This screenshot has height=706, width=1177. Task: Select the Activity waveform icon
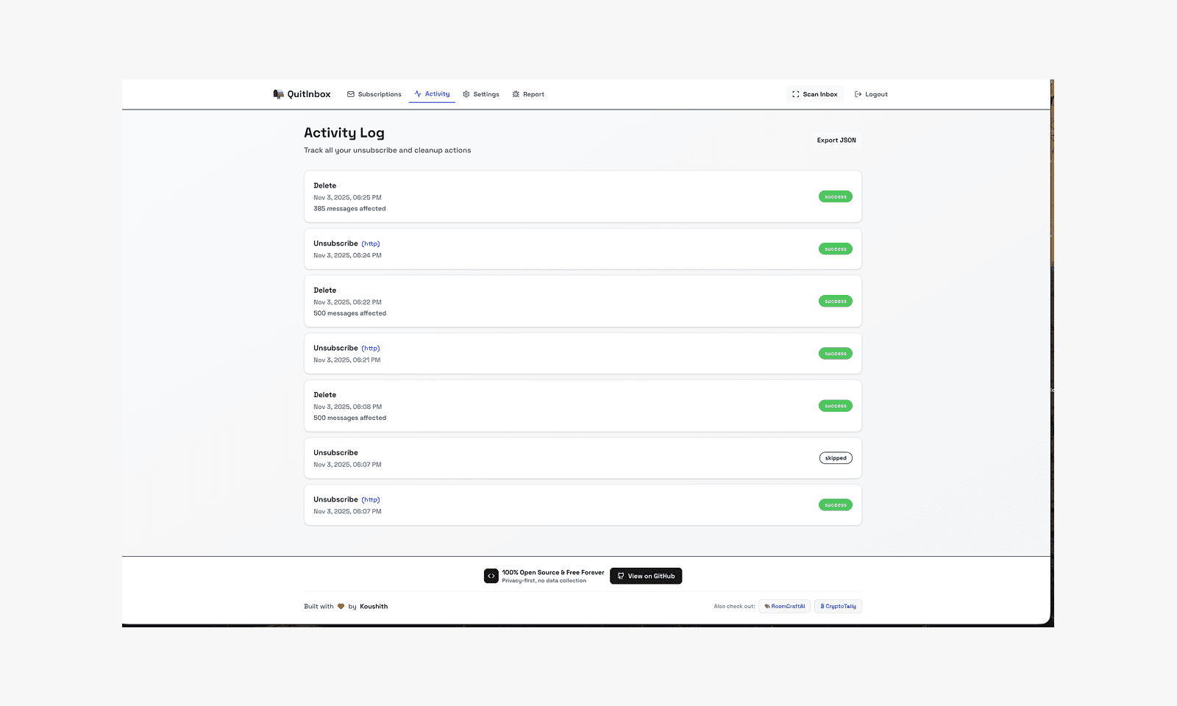[x=418, y=93]
